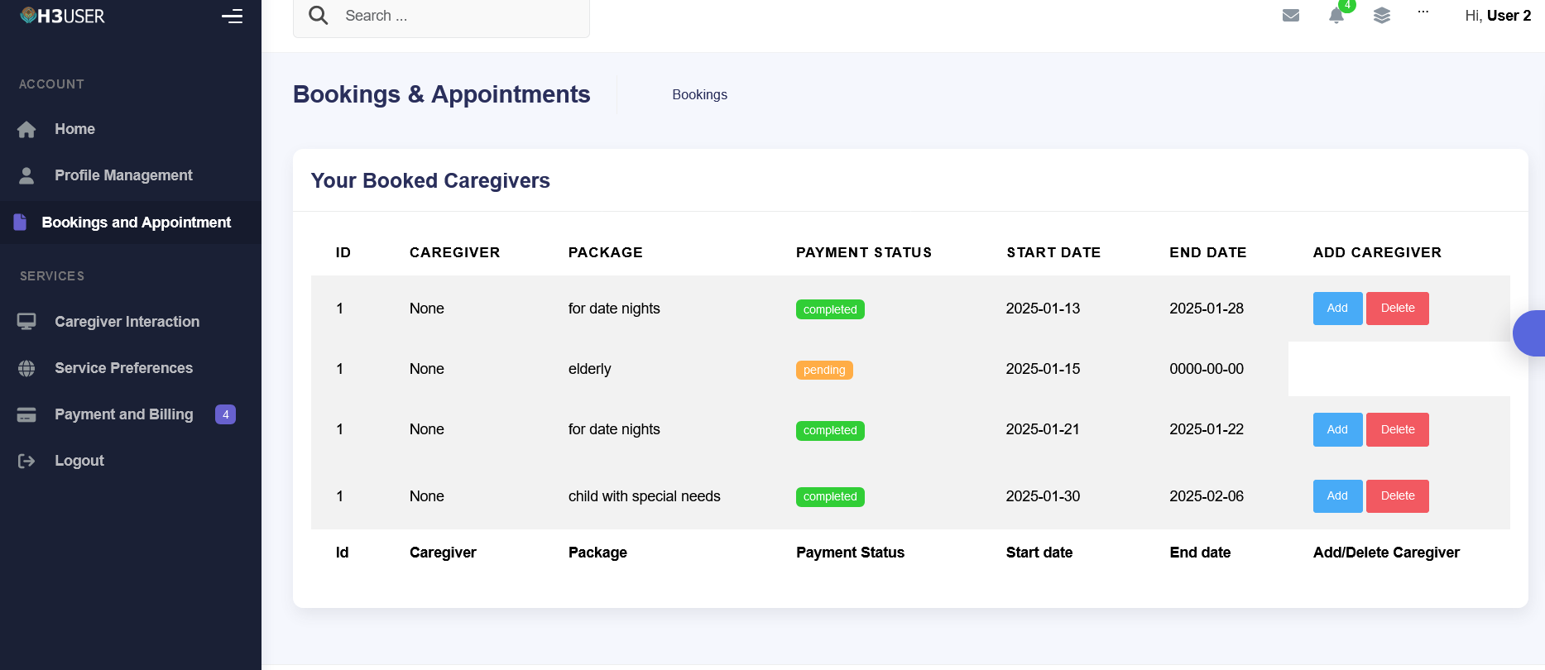This screenshot has height=670, width=1545.
Task: Go to Home in sidebar
Action: click(74, 129)
